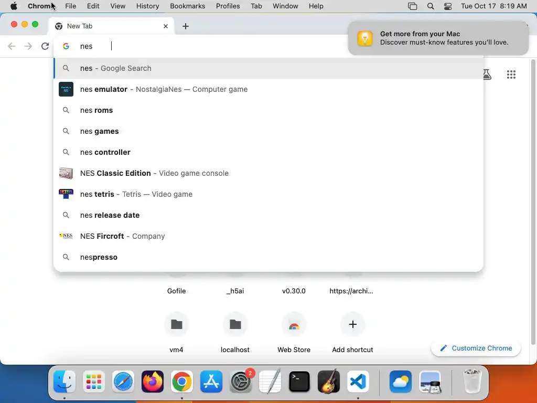Open the History menu
Screen dimensions: 537x403
pyautogui.click(x=147, y=6)
